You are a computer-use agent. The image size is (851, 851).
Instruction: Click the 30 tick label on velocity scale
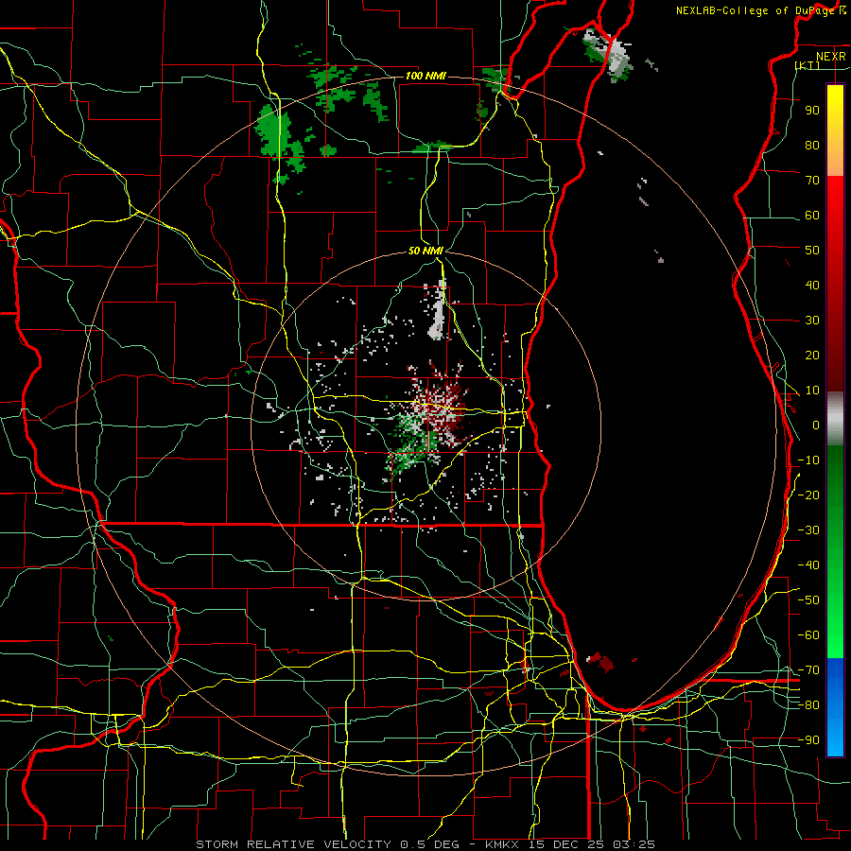[812, 321]
